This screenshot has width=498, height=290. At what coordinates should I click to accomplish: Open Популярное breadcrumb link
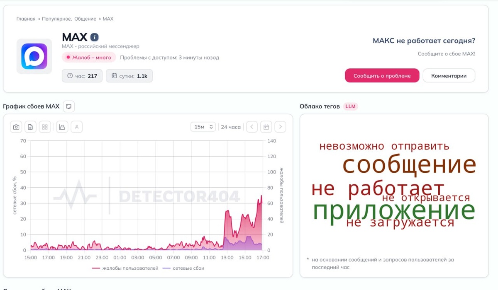pos(57,19)
